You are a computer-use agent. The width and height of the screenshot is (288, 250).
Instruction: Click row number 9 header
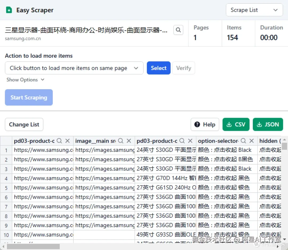point(6,225)
